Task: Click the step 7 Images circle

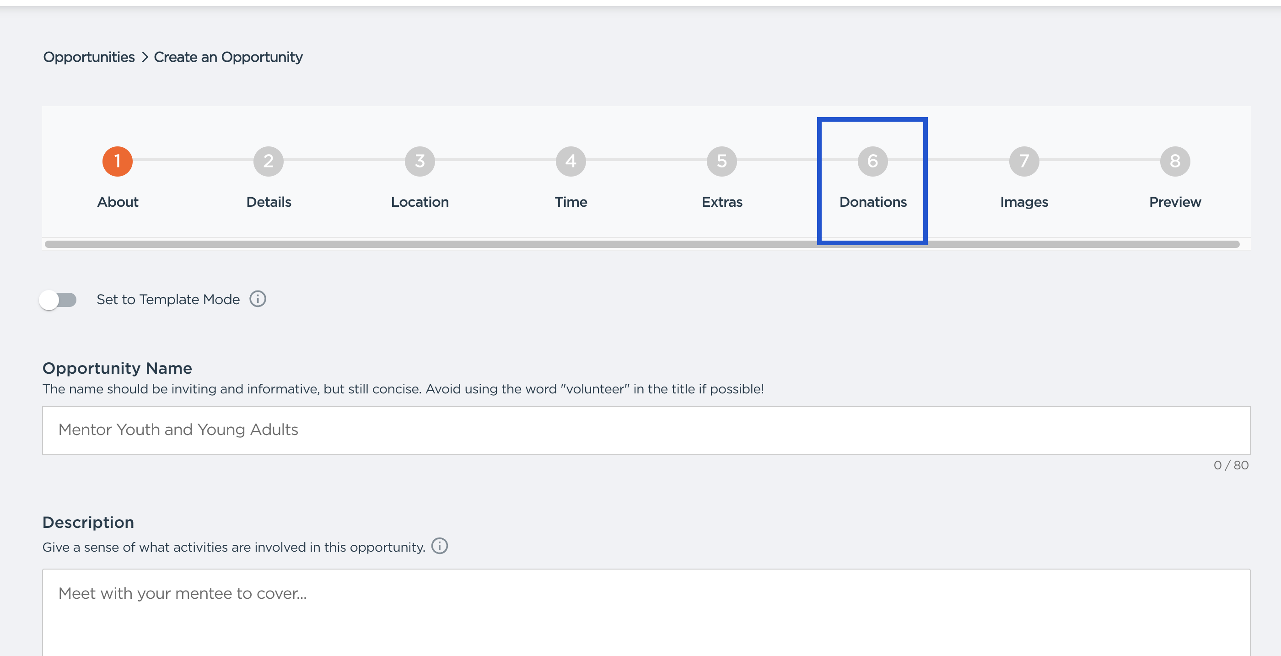Action: tap(1024, 161)
